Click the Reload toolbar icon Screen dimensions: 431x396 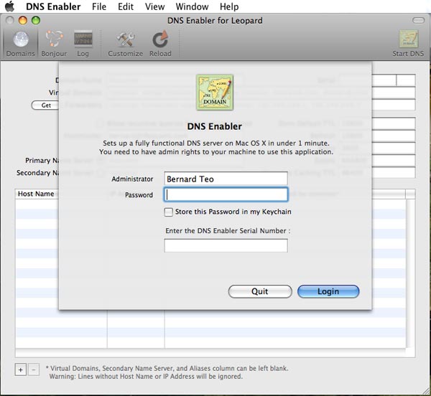tap(159, 42)
